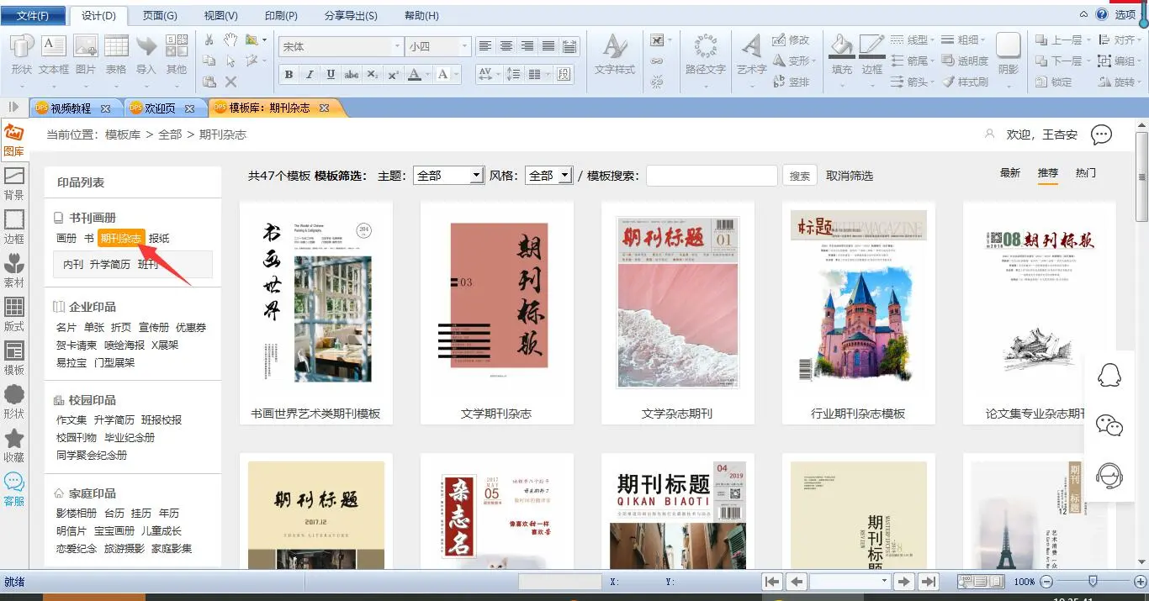This screenshot has height=601, width=1149.
Task: Switch to the 欢迎页 document tab
Action: (x=161, y=108)
